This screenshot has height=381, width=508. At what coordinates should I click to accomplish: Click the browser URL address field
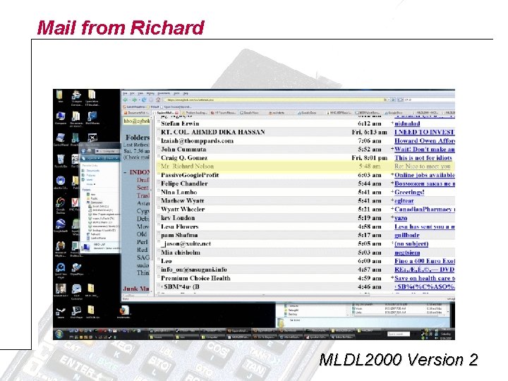click(x=274, y=99)
